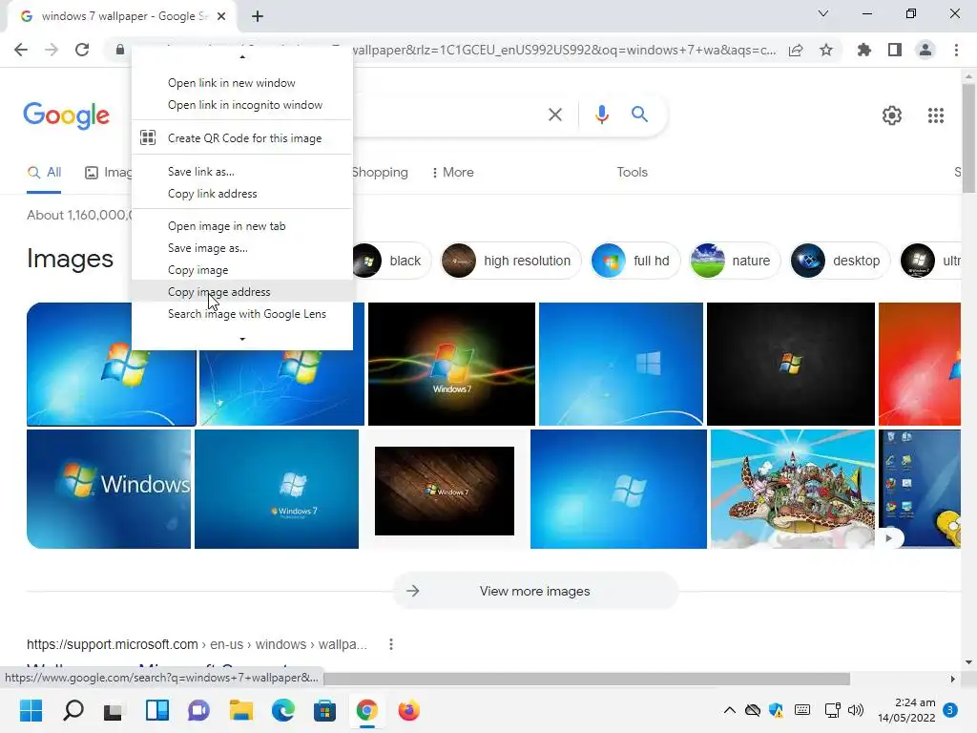Select Open link in incognito window
The height and width of the screenshot is (733, 977).
241,105
